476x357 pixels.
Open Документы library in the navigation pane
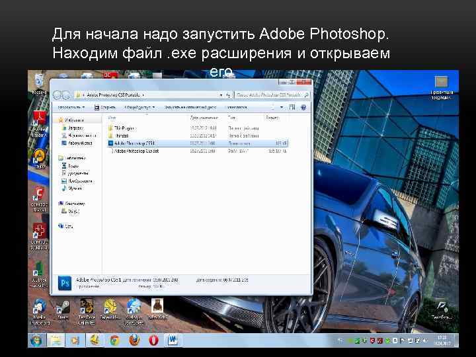pos(75,173)
